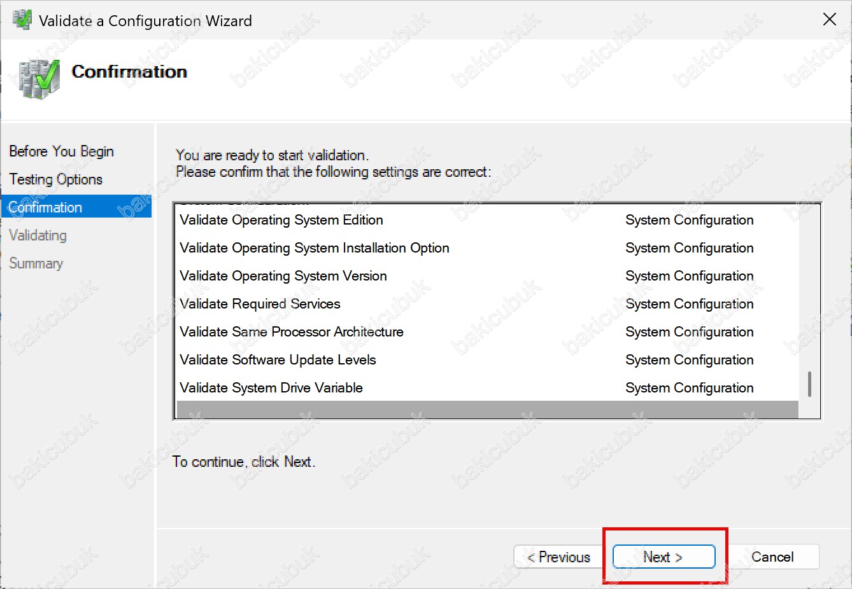Cancel the validation wizard
Image resolution: width=852 pixels, height=589 pixels.
pos(772,557)
